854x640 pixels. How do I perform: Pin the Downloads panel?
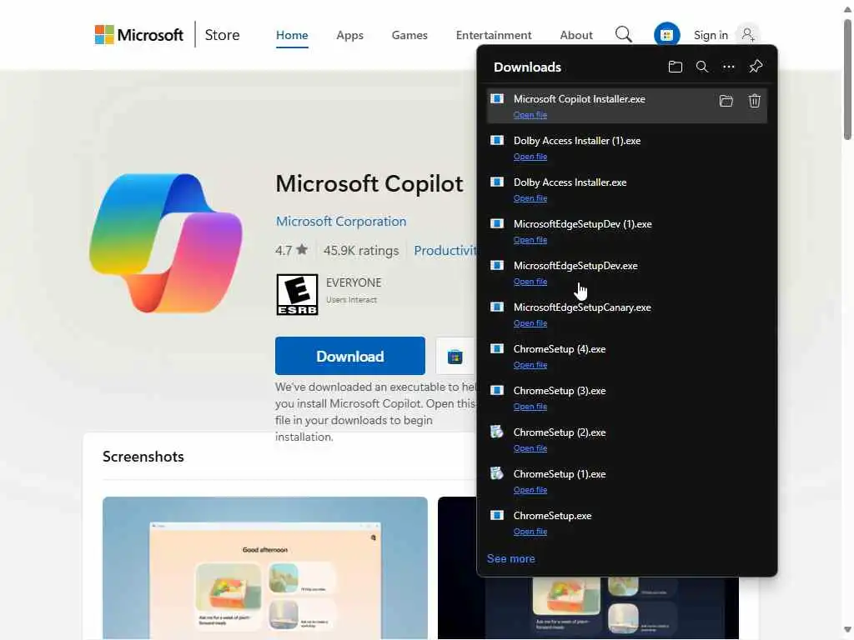click(x=756, y=67)
